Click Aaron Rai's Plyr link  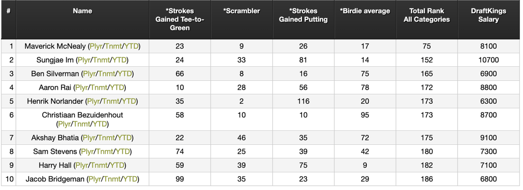[81, 88]
